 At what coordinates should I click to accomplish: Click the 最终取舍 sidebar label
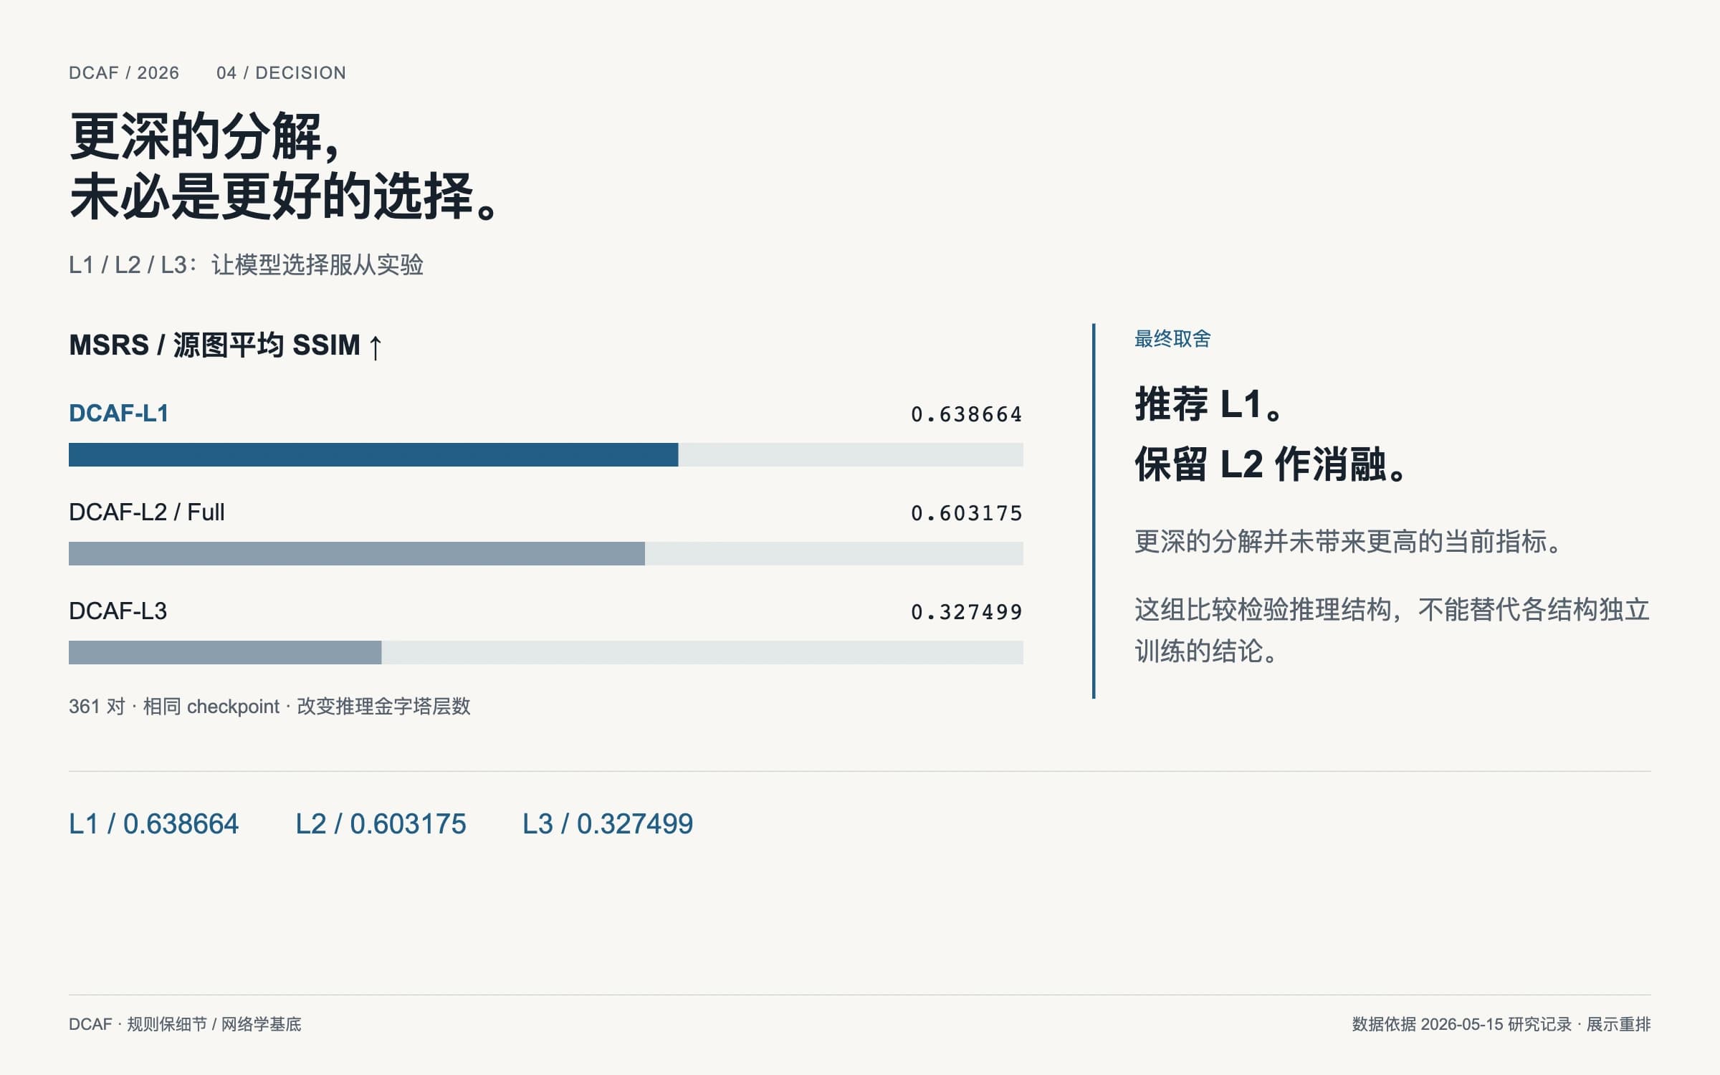click(x=1172, y=339)
